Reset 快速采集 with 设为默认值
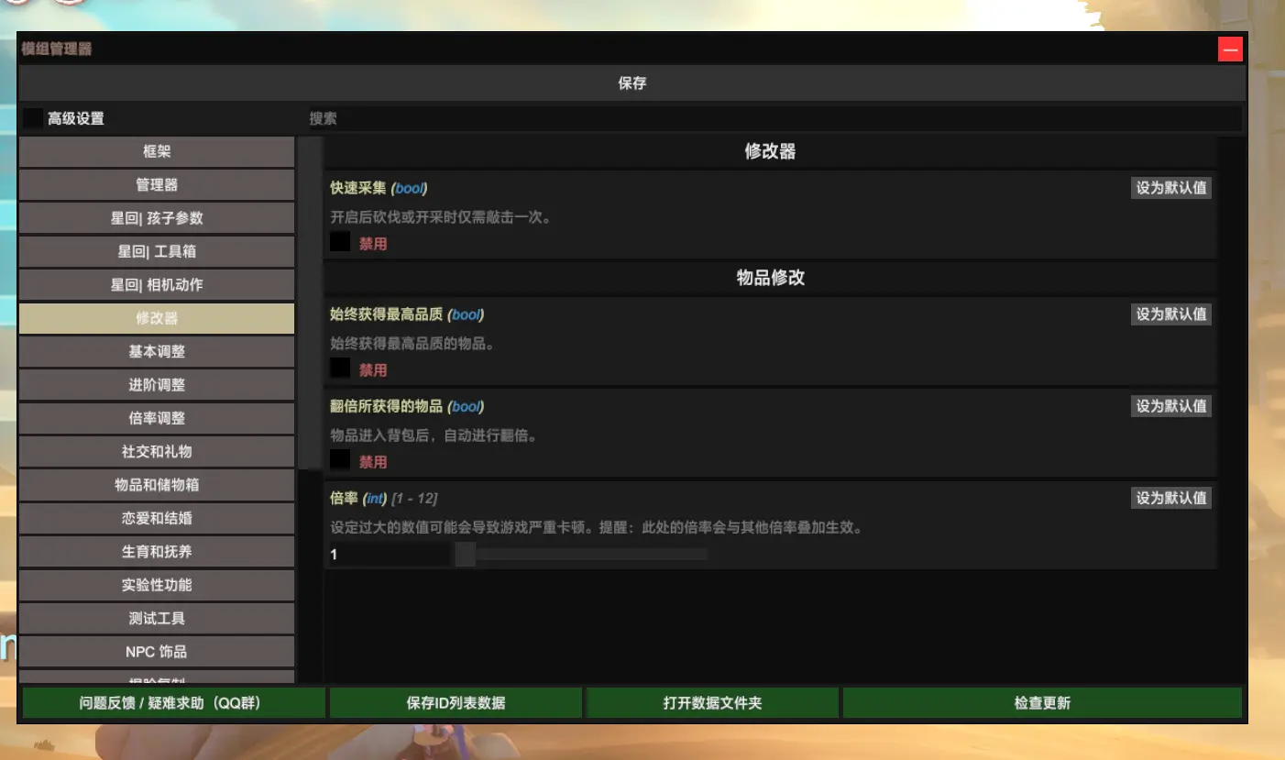 (x=1170, y=188)
